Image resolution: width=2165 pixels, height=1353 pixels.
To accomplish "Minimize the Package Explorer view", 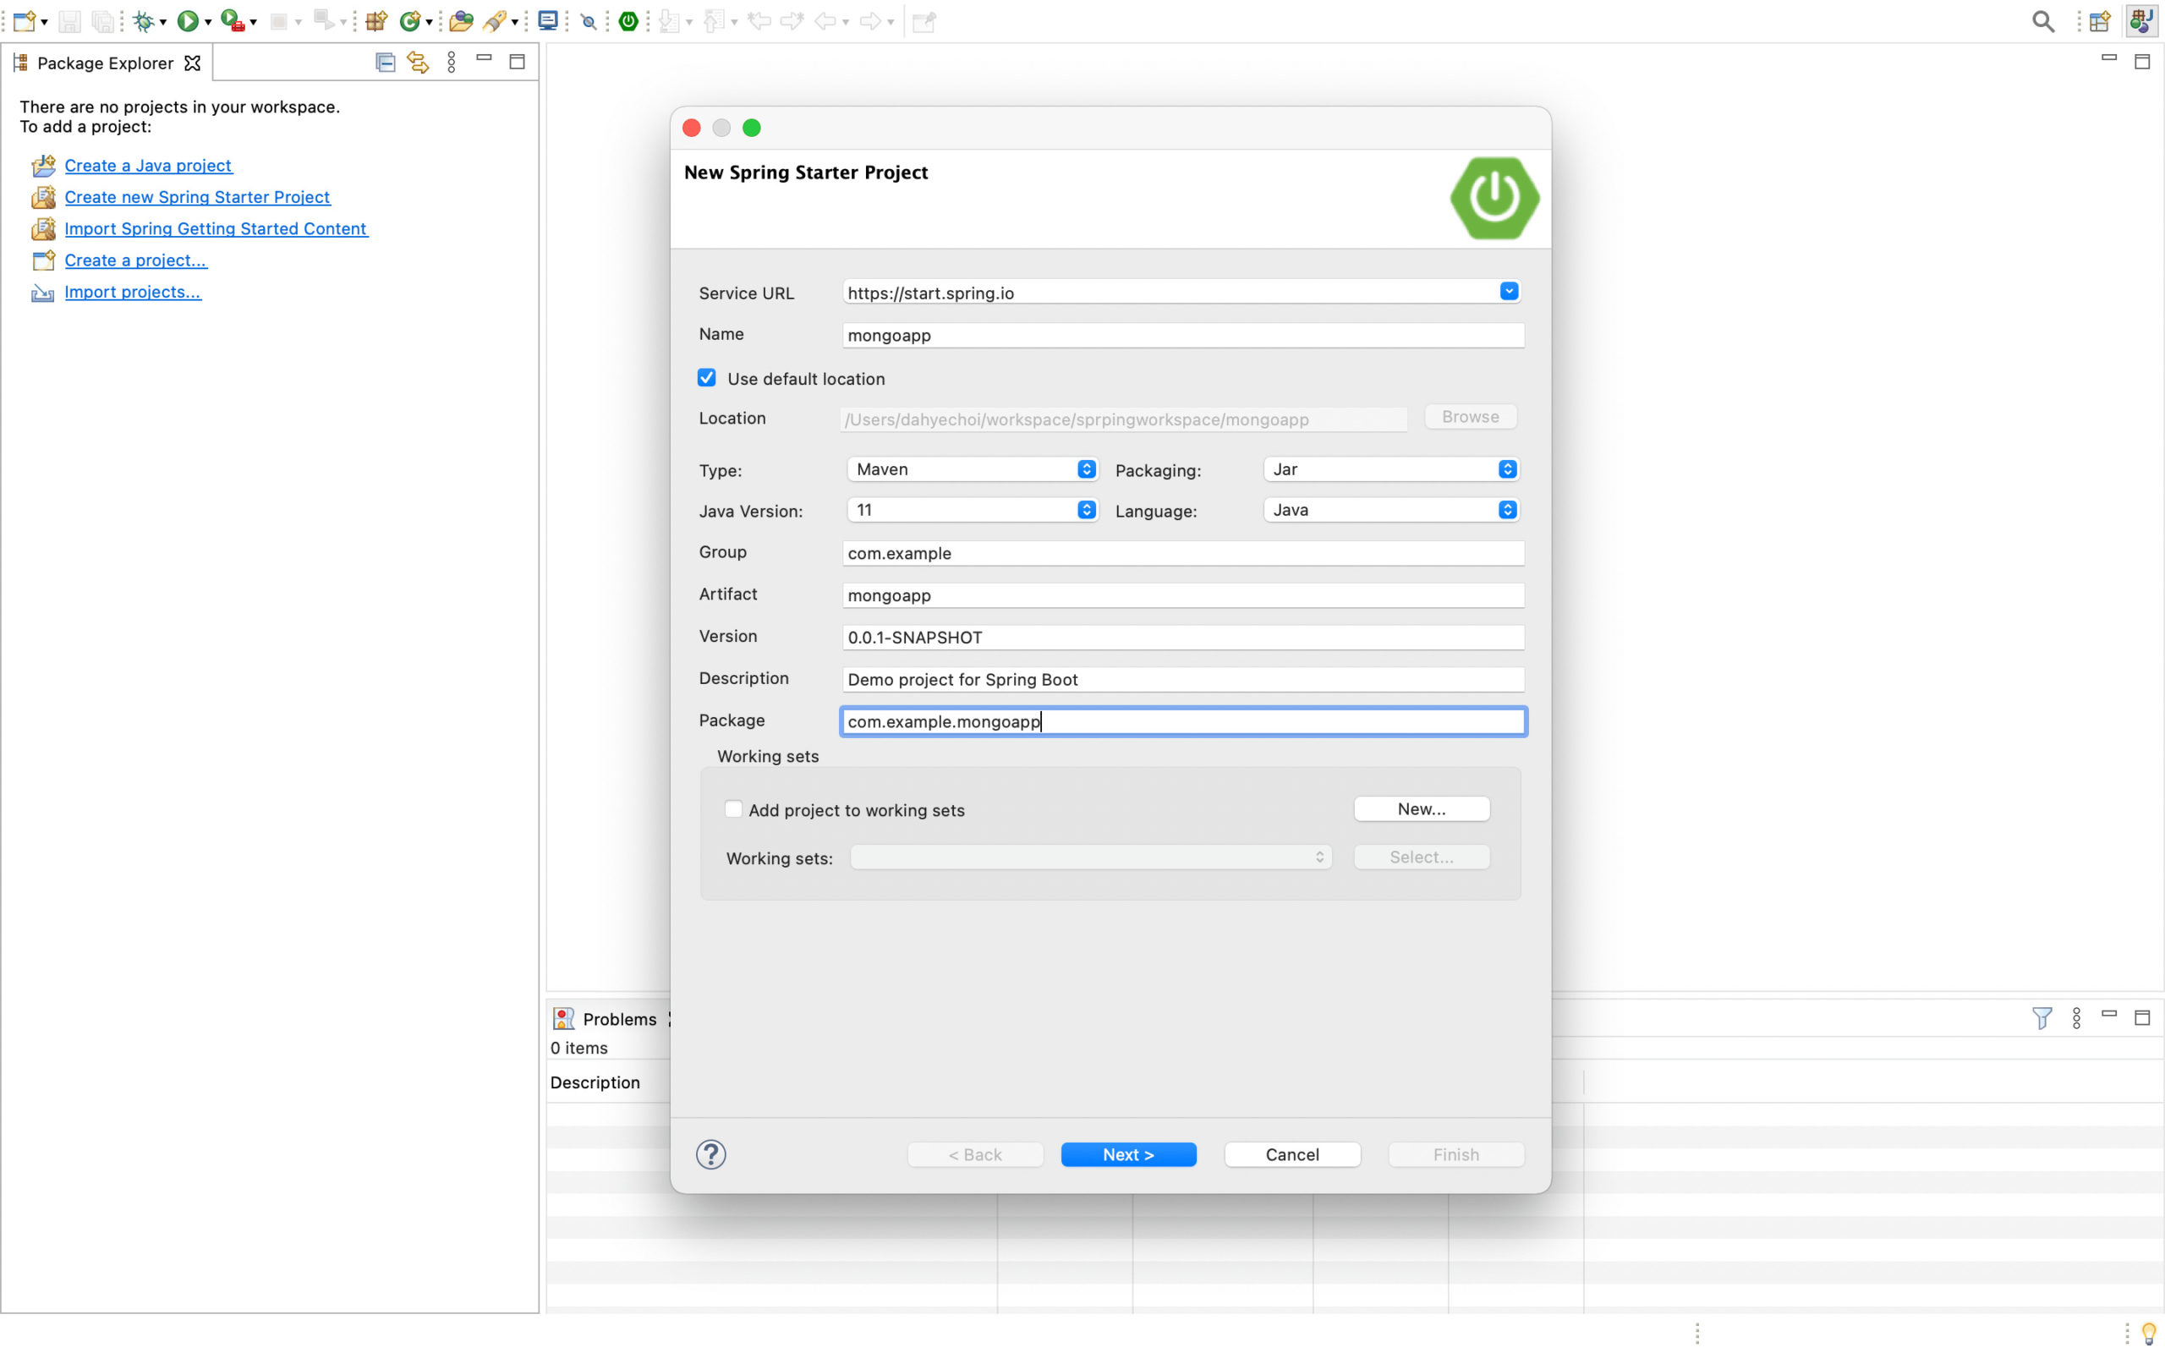I will pyautogui.click(x=484, y=58).
